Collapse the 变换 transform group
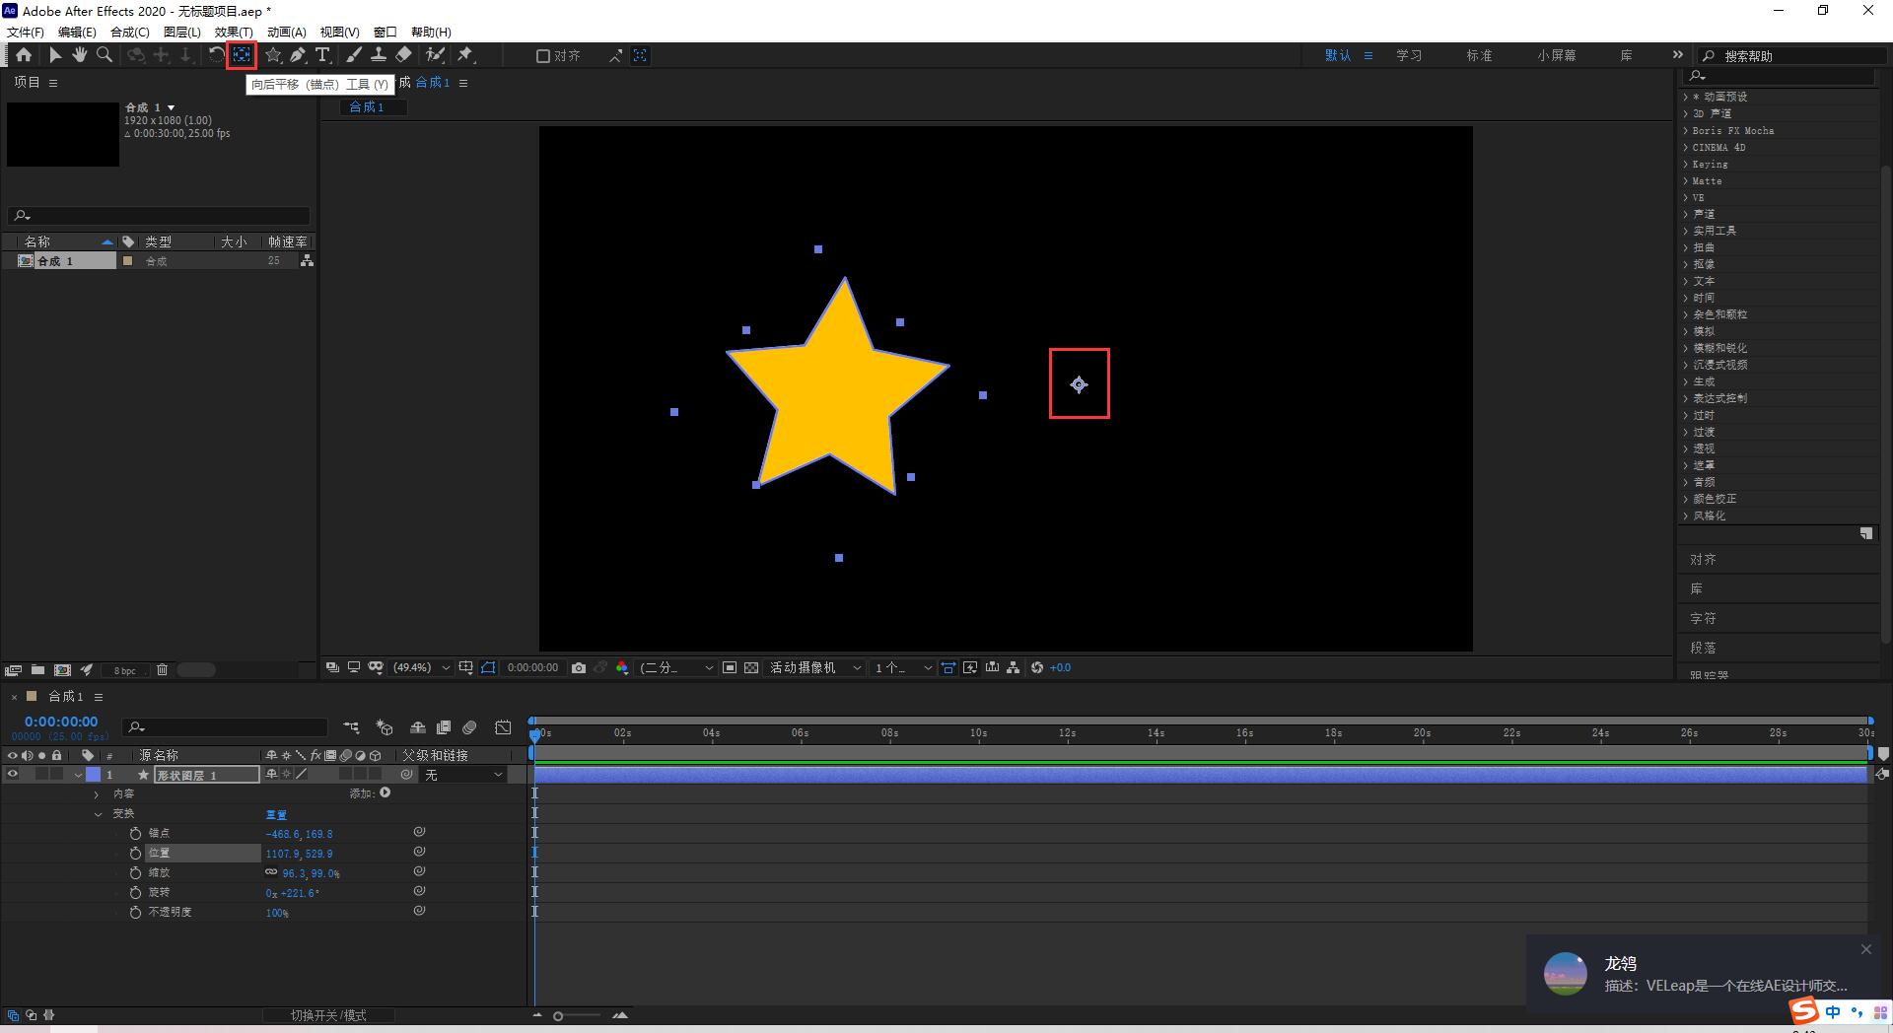 click(98, 814)
